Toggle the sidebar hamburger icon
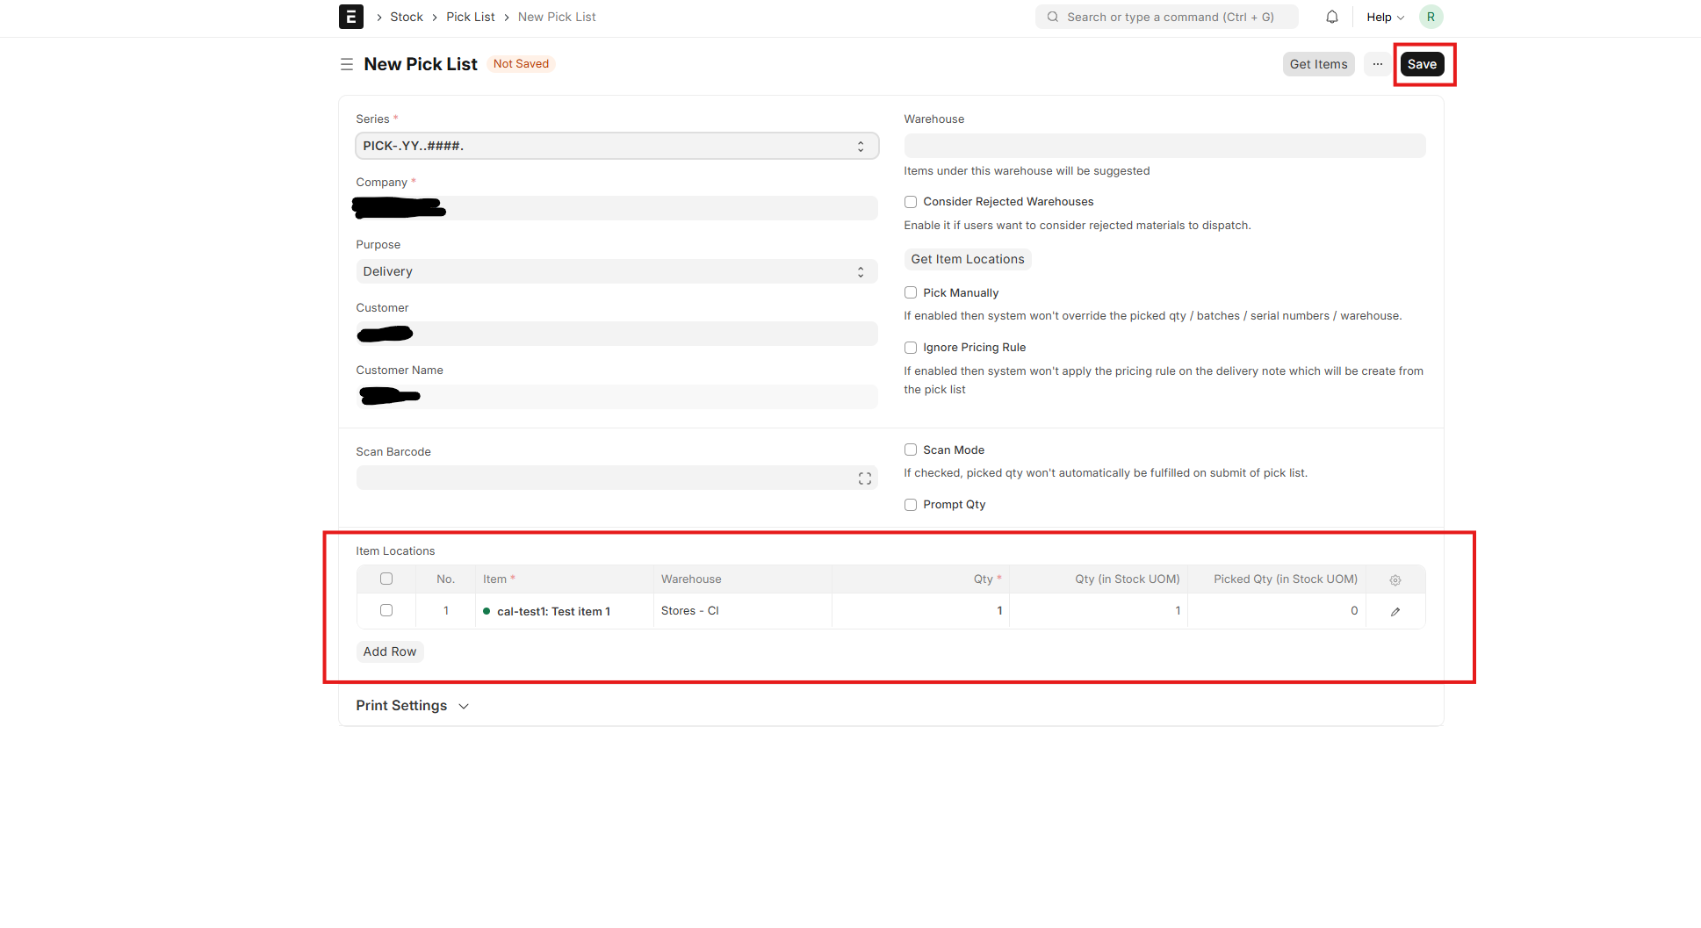The height and width of the screenshot is (928, 1701). coord(347,64)
